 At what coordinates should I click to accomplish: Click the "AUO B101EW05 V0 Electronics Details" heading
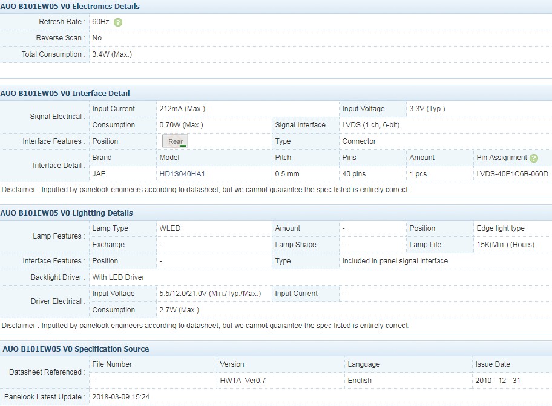point(70,7)
